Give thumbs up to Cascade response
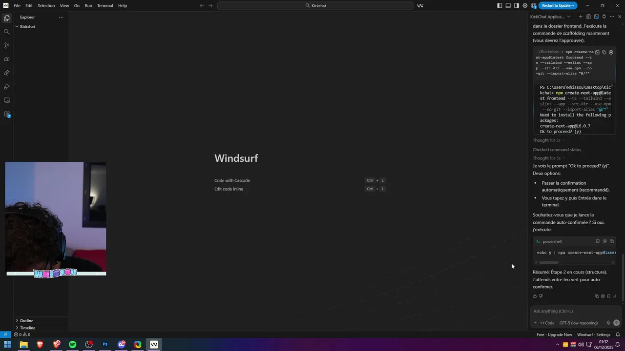Viewport: 625px width, 351px height. pyautogui.click(x=535, y=296)
